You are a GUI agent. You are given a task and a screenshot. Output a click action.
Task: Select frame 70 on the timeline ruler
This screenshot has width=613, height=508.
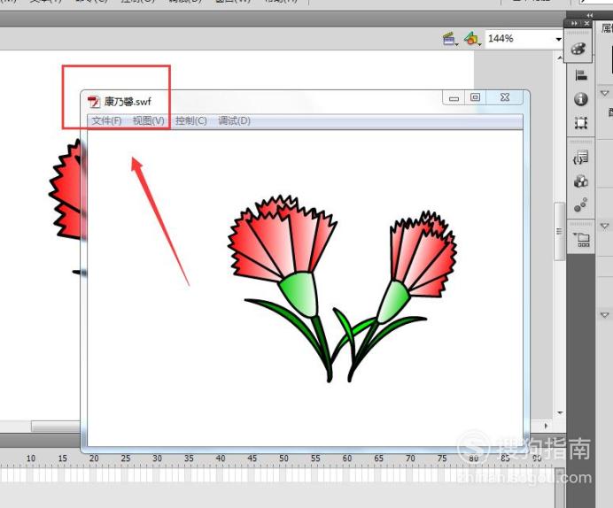tap(410, 458)
